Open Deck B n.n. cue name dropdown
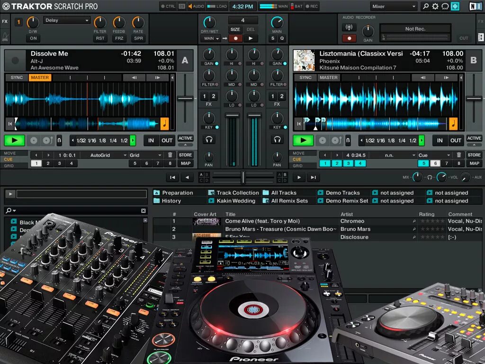Viewport: 485px width, 364px height. pyautogui.click(x=393, y=155)
